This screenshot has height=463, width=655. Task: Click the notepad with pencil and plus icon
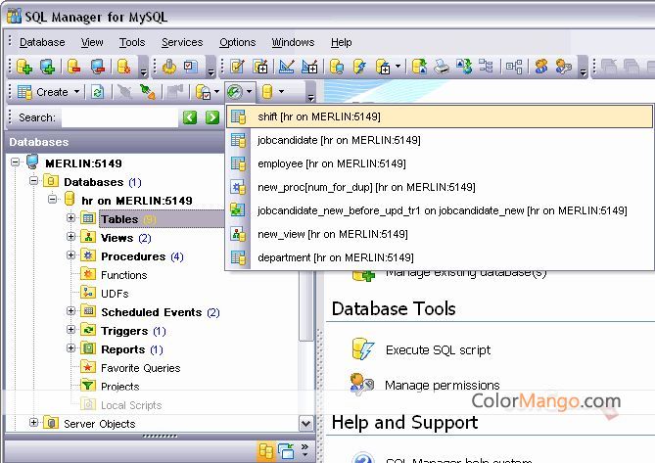(260, 67)
